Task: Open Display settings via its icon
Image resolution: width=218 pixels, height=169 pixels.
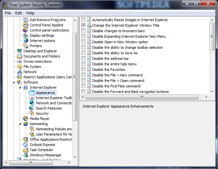Action: (x=26, y=35)
